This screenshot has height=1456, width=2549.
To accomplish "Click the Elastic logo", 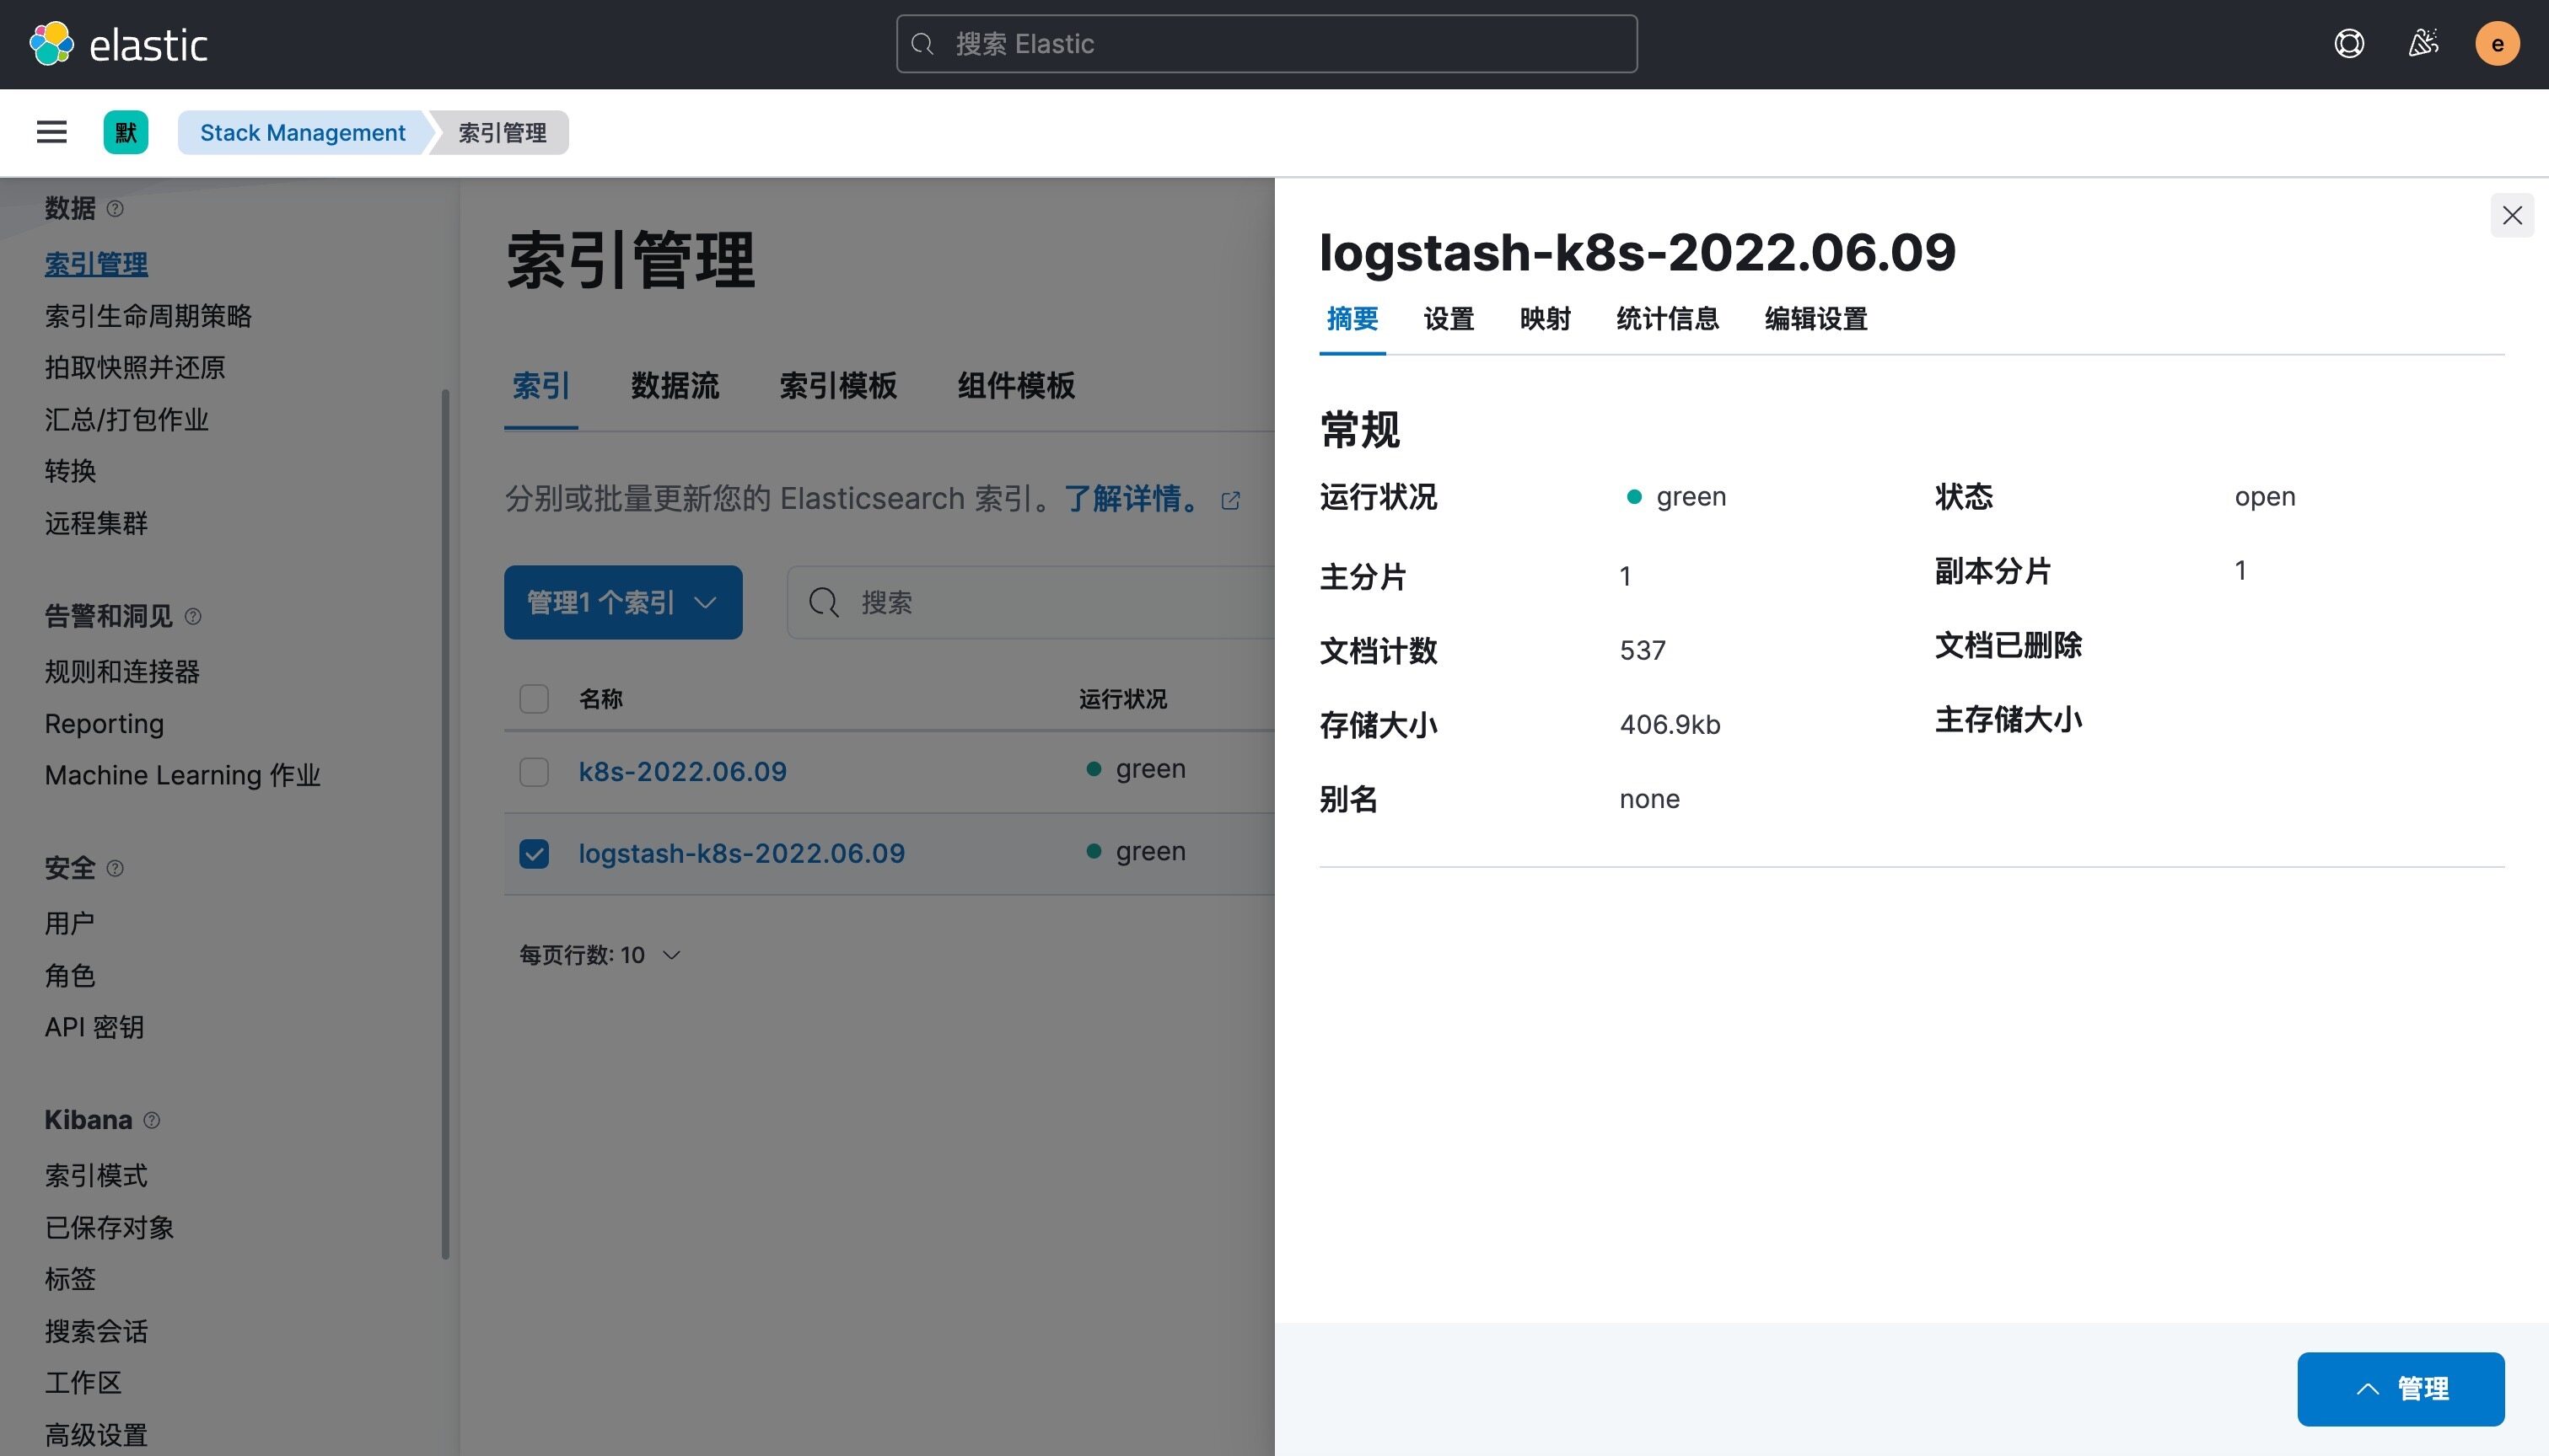I will pyautogui.click(x=119, y=44).
